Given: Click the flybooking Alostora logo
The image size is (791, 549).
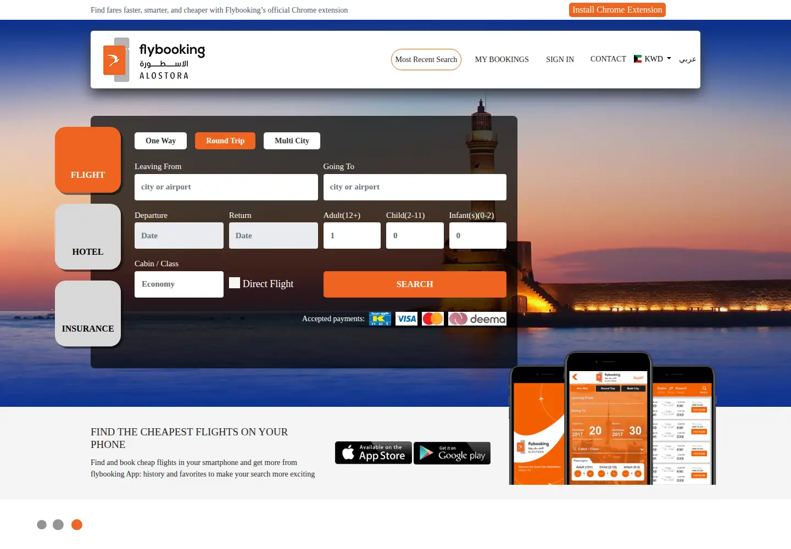Looking at the screenshot, I should (154, 60).
